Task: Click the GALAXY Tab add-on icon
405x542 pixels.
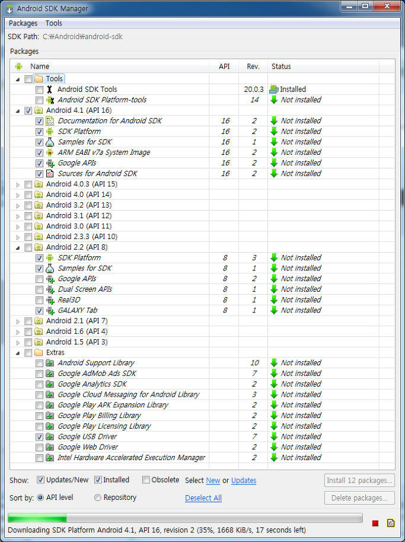Action: pyautogui.click(x=50, y=310)
